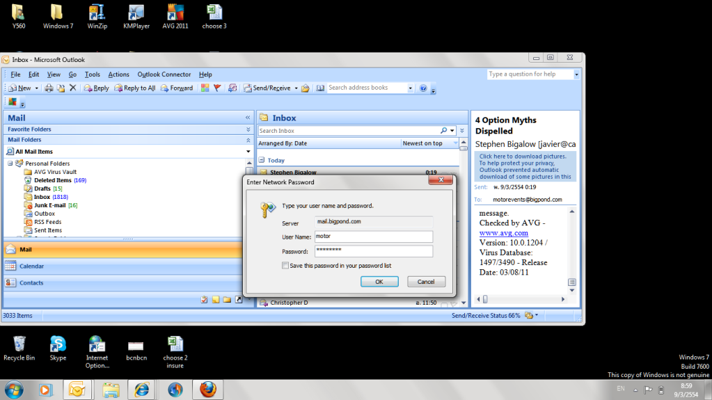
Task: Collapse the Personal Folders tree node
Action: pos(10,163)
